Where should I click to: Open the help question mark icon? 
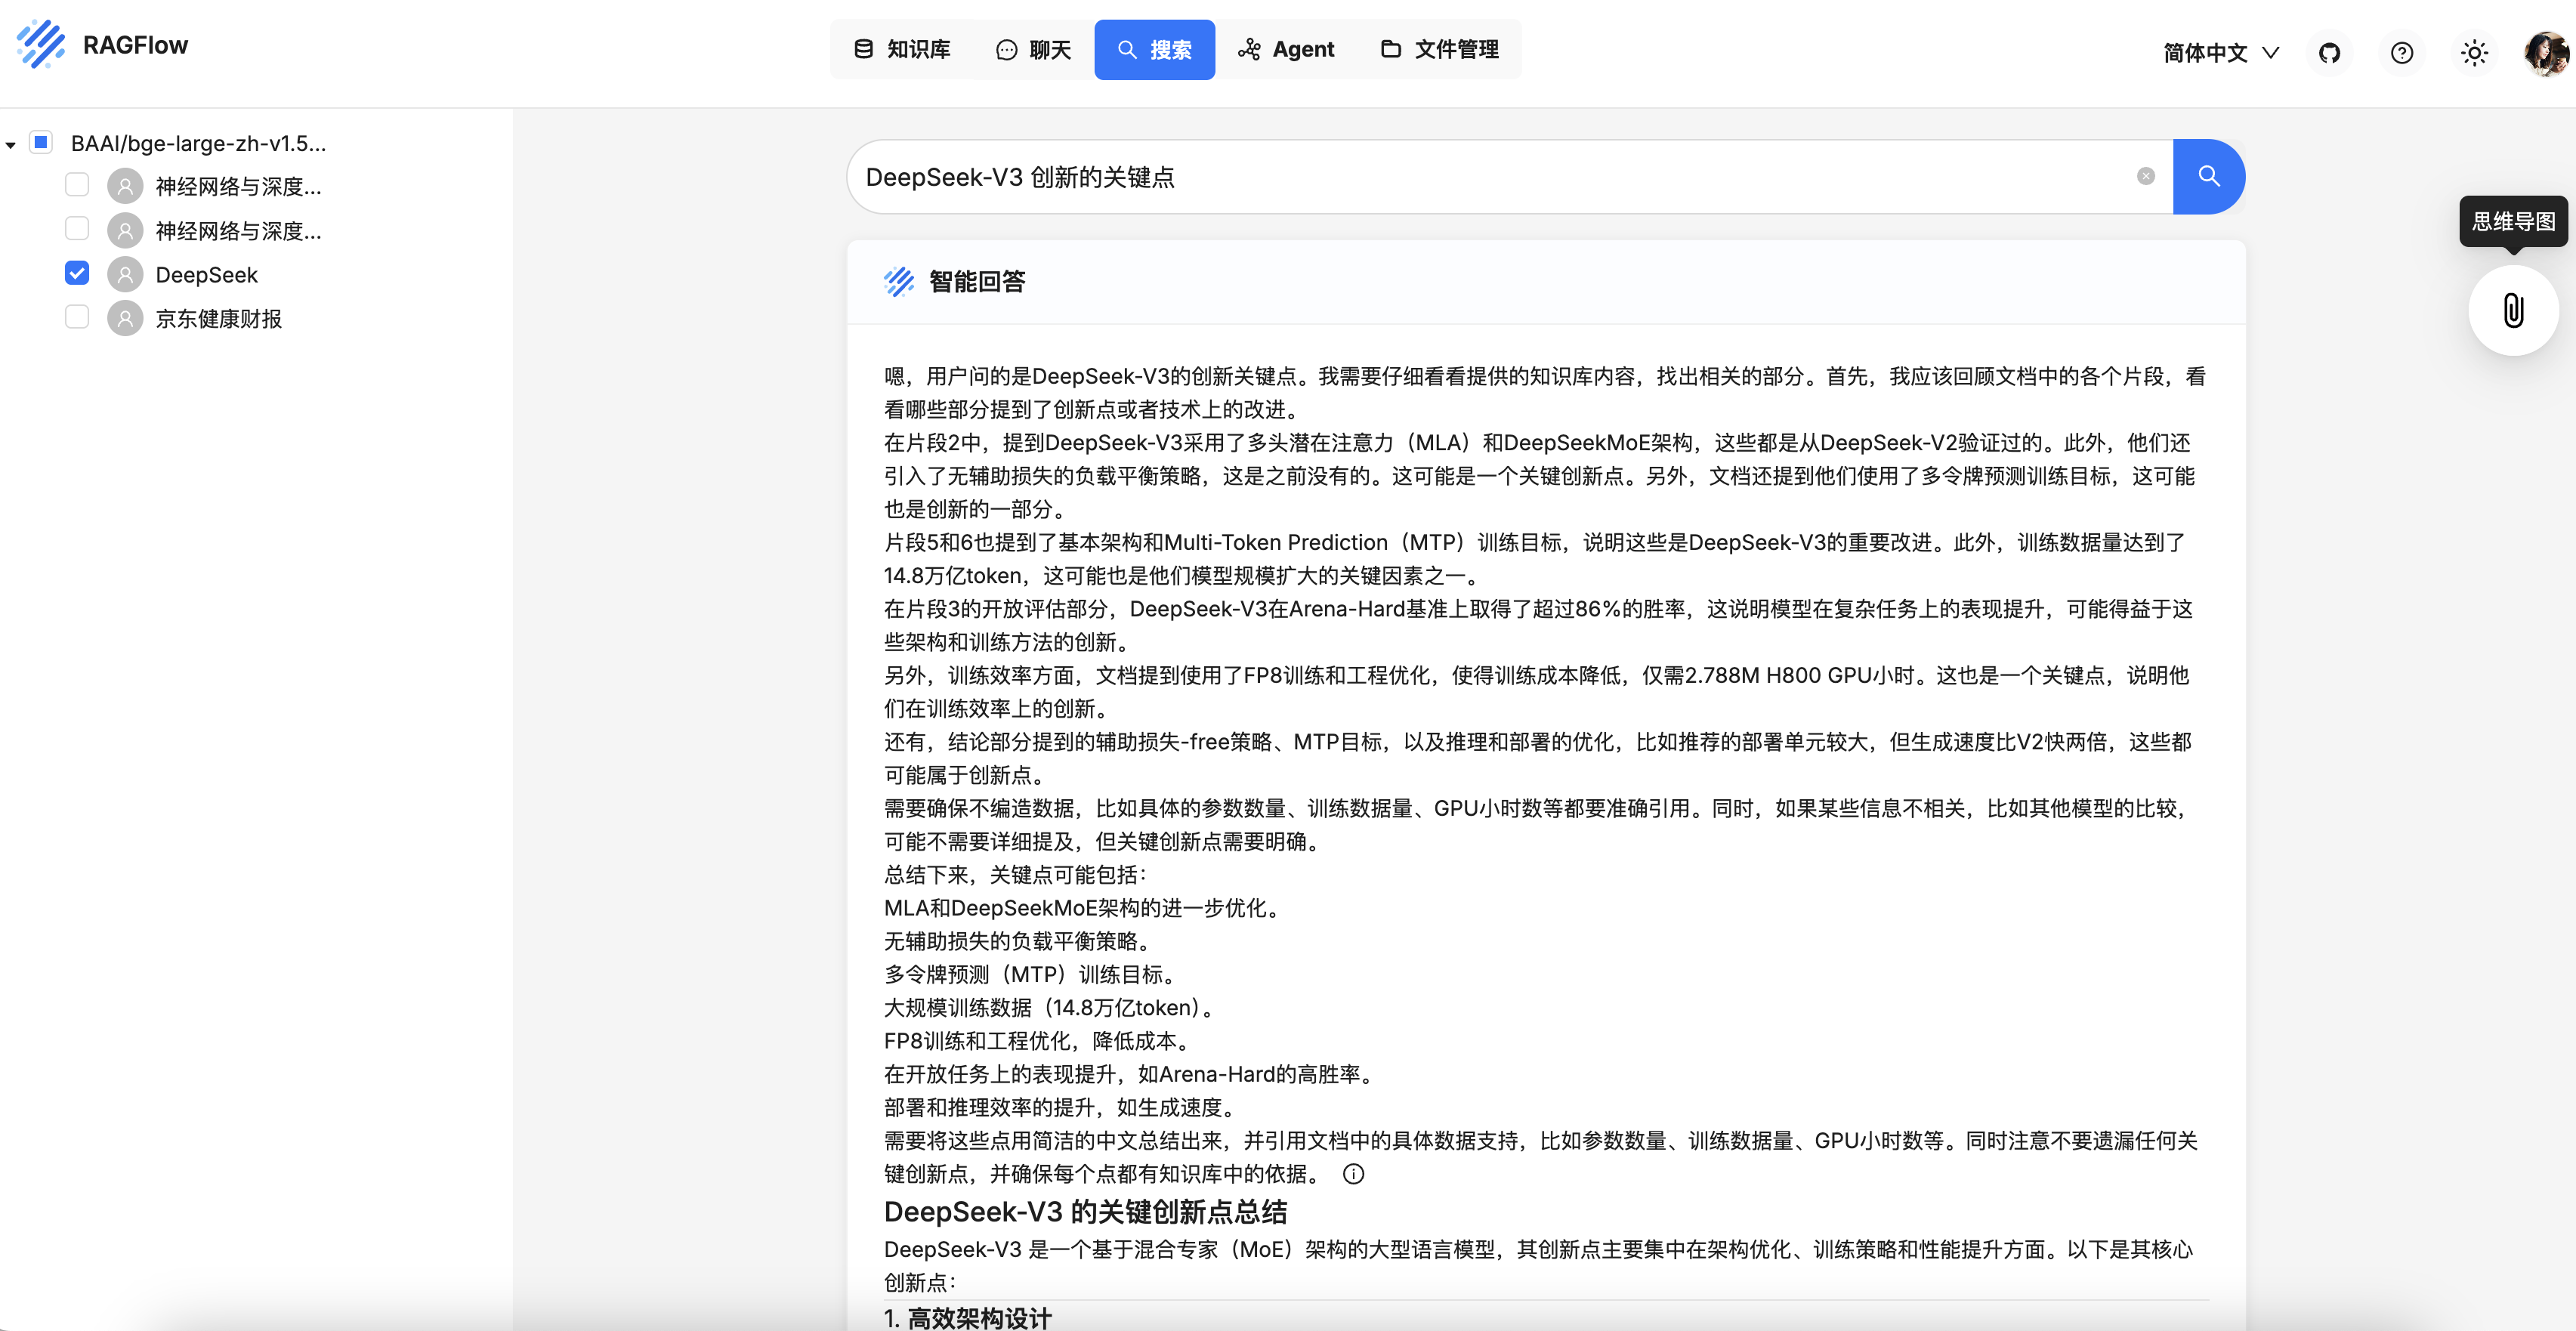(x=2401, y=53)
